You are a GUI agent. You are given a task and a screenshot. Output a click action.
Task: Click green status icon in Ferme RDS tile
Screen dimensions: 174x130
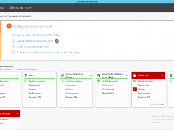click(135, 81)
